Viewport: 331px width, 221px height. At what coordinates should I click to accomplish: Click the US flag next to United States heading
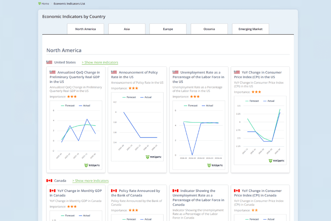[49, 62]
